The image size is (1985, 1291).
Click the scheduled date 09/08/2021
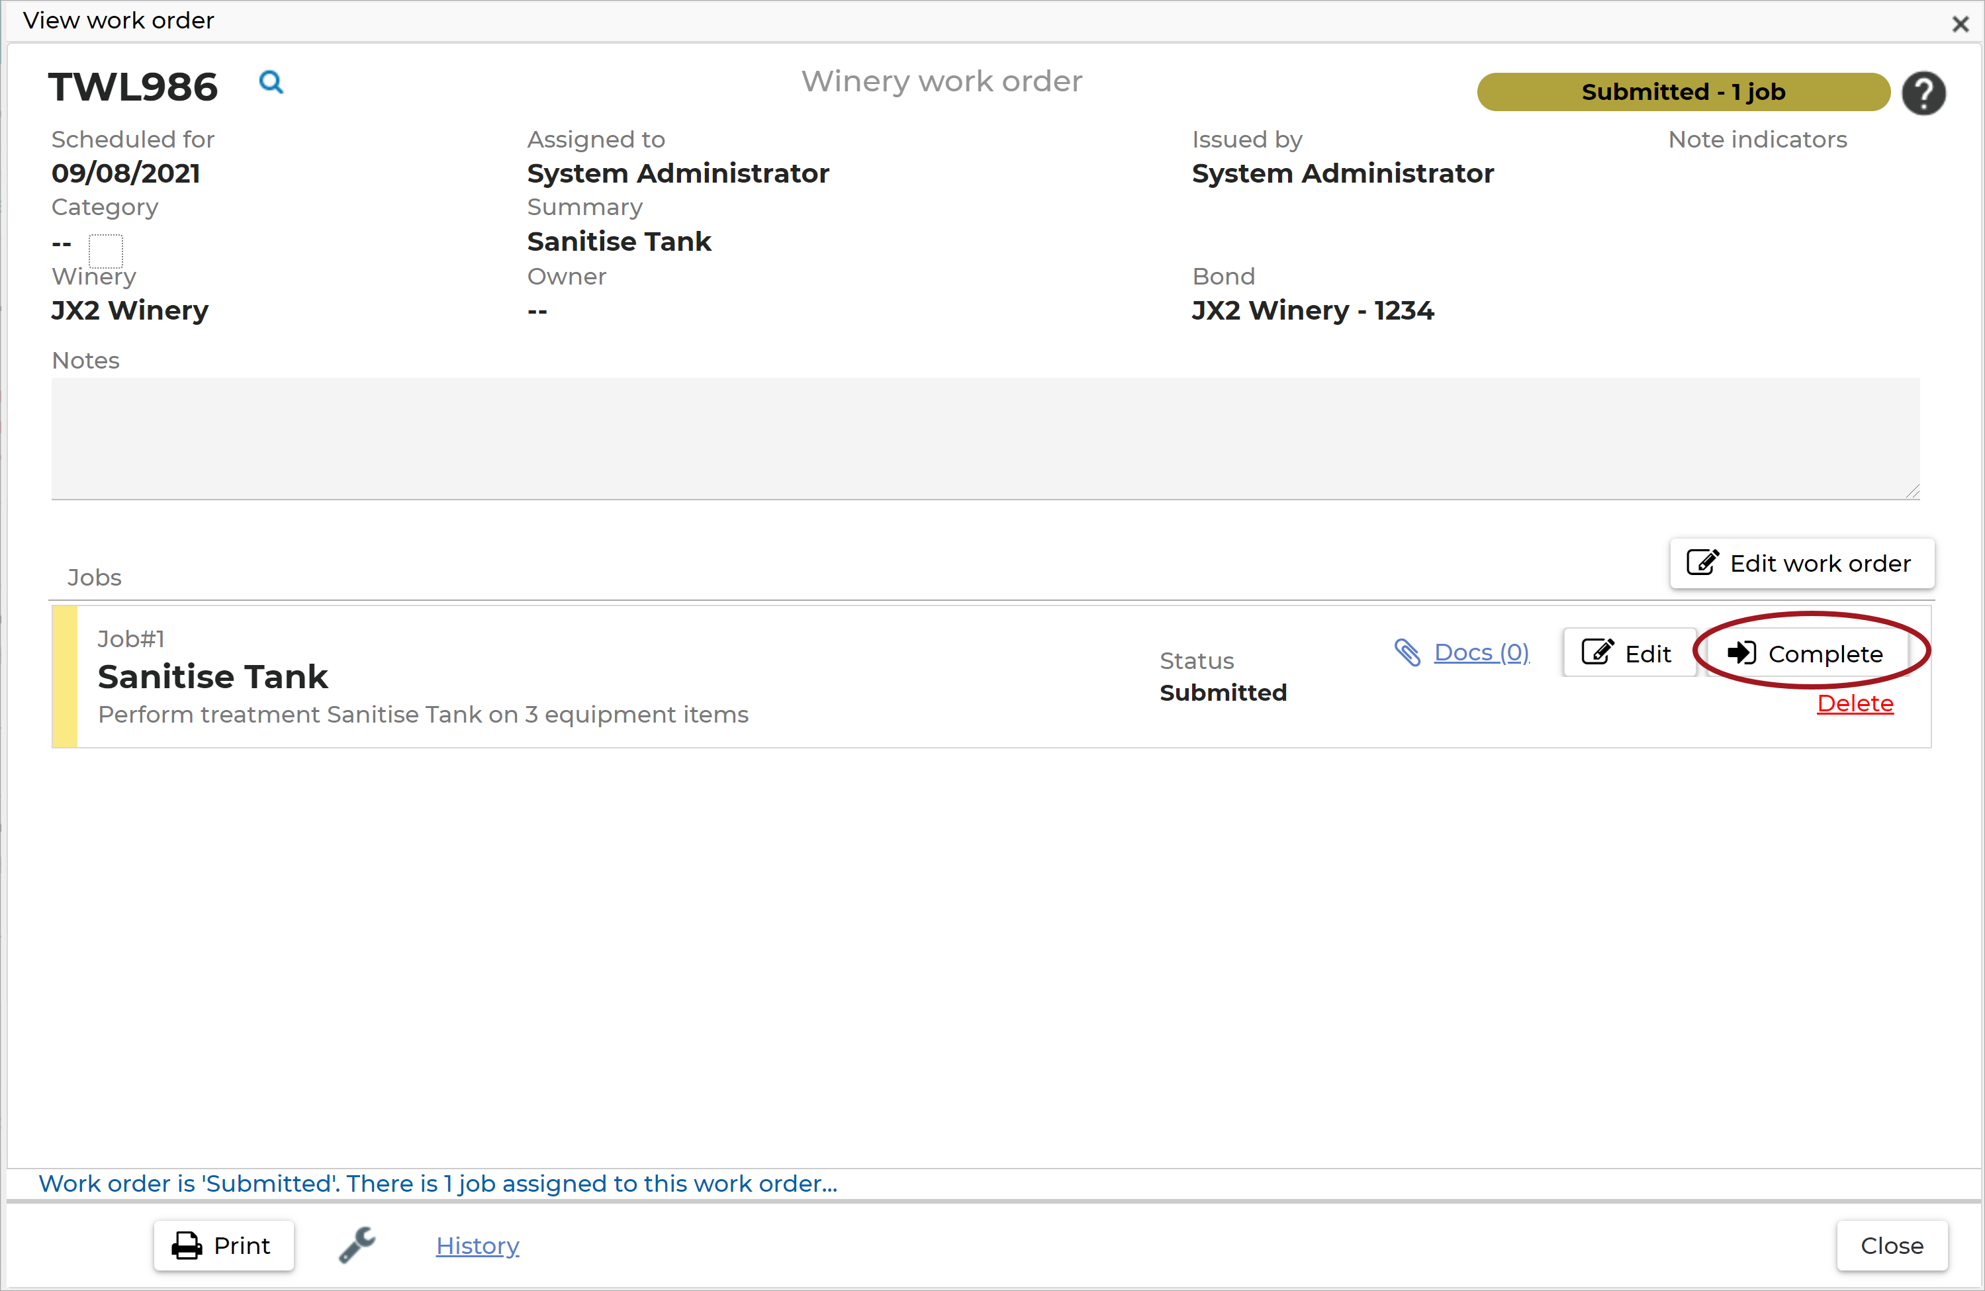pyautogui.click(x=126, y=173)
